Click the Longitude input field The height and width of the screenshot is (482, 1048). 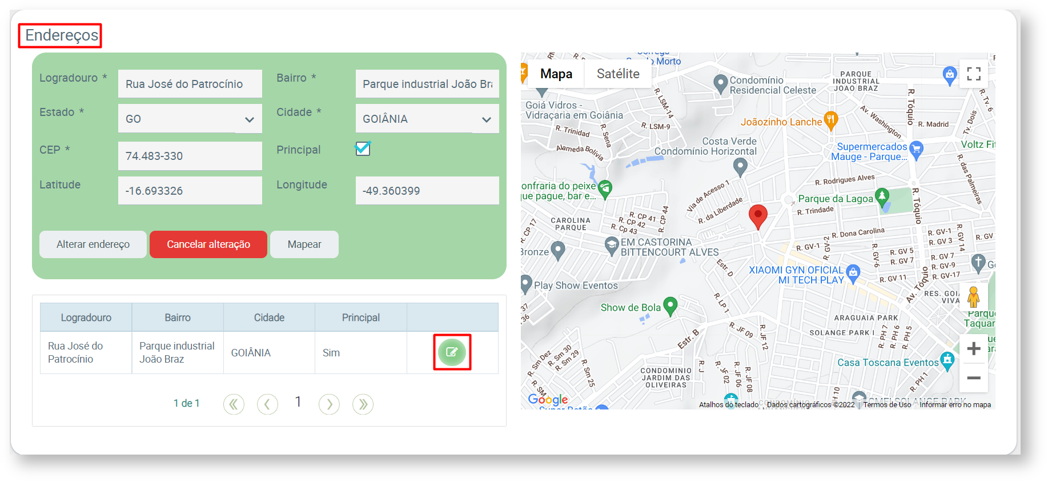coord(427,191)
